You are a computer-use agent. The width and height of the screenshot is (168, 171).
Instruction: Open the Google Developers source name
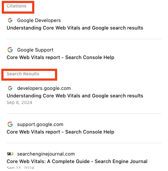pos(39,20)
